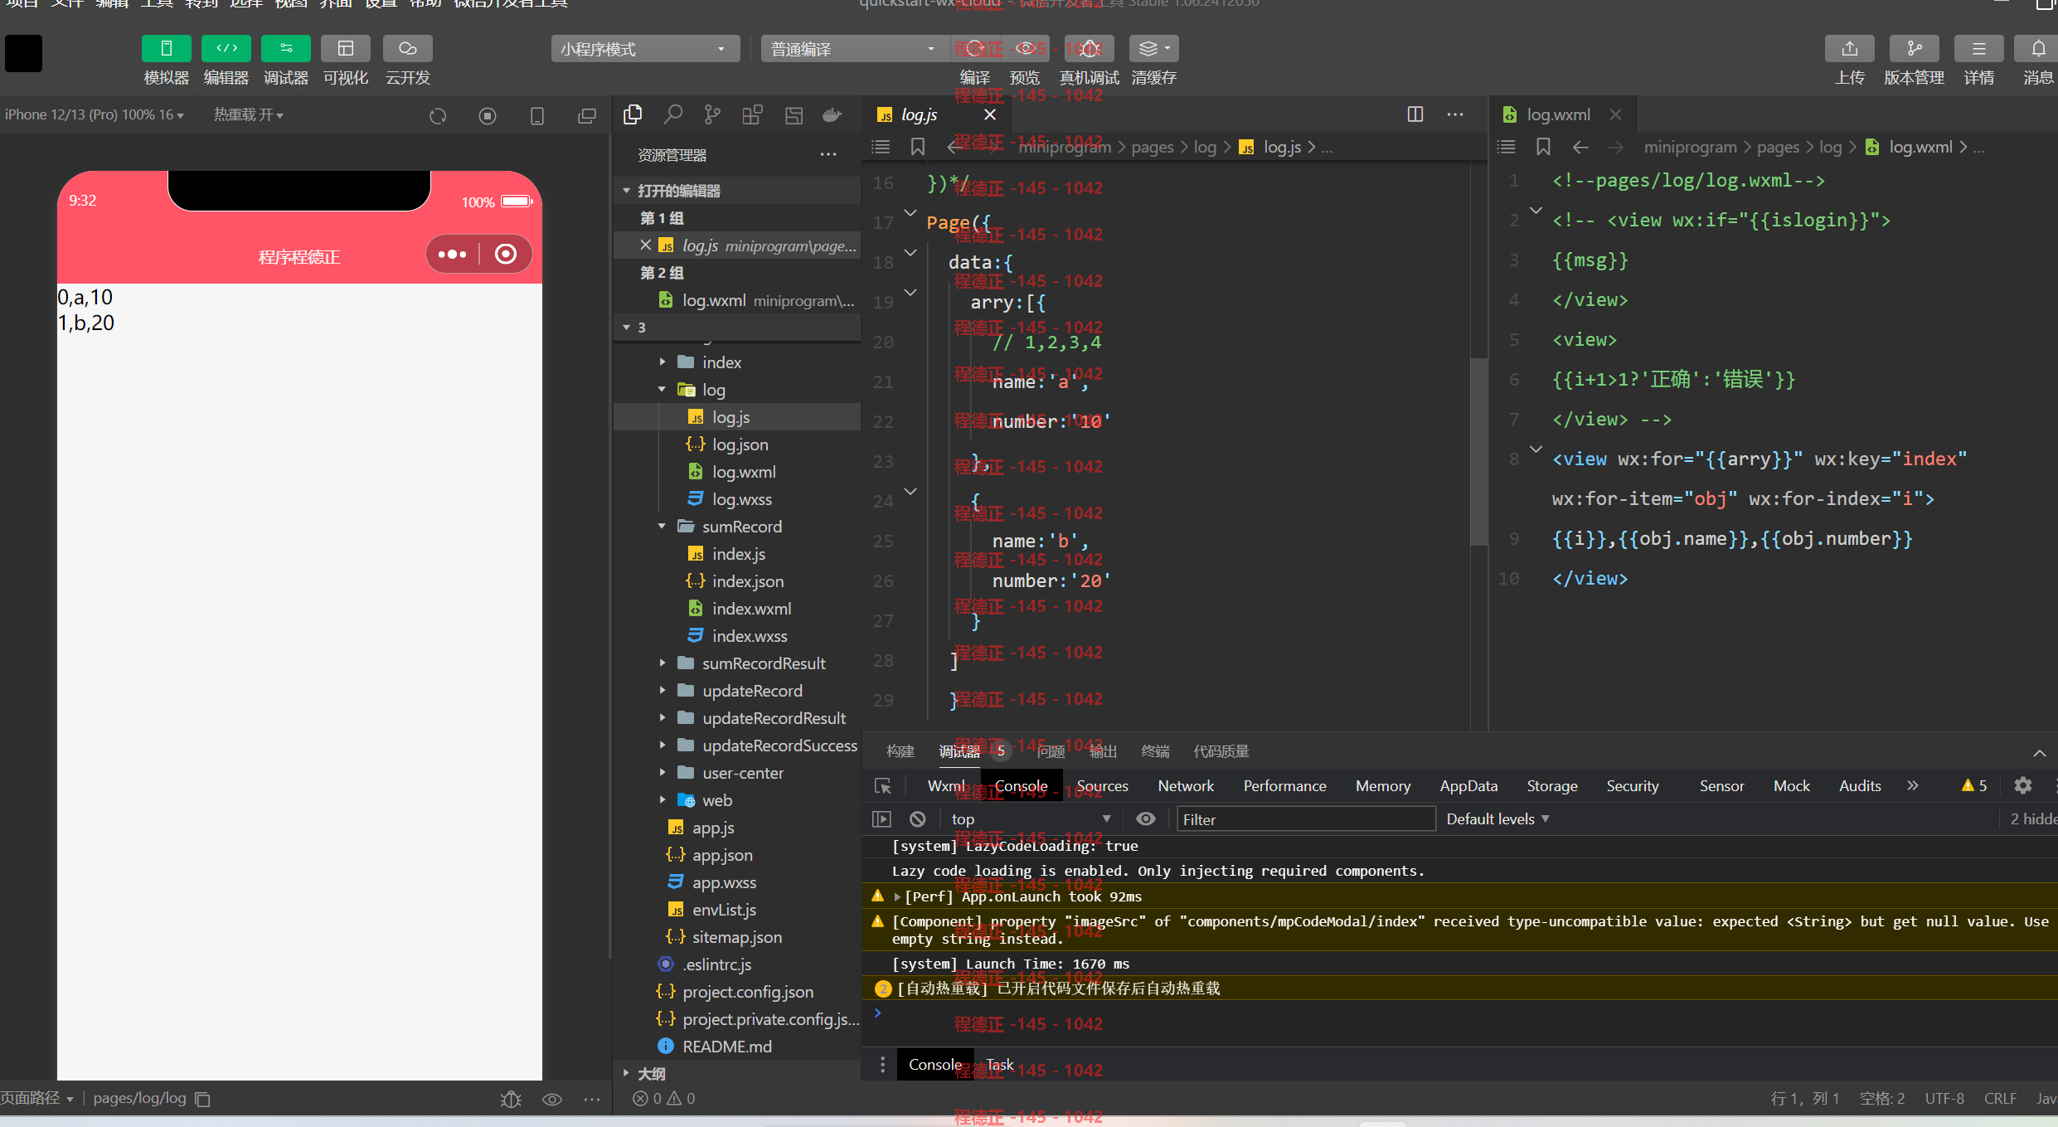The height and width of the screenshot is (1127, 2058).
Task: Open the 普通编译 compile mode dropdown
Action: (x=854, y=49)
